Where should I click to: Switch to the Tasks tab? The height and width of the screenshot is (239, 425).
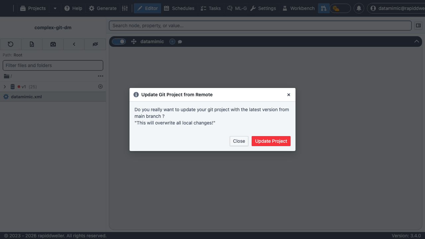(211, 8)
